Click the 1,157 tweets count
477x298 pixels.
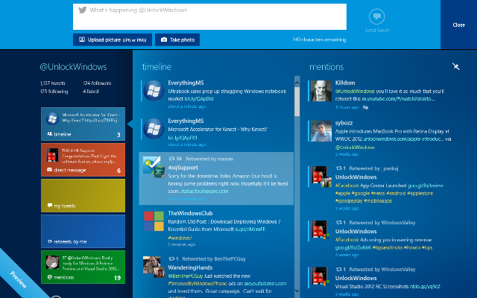point(52,83)
